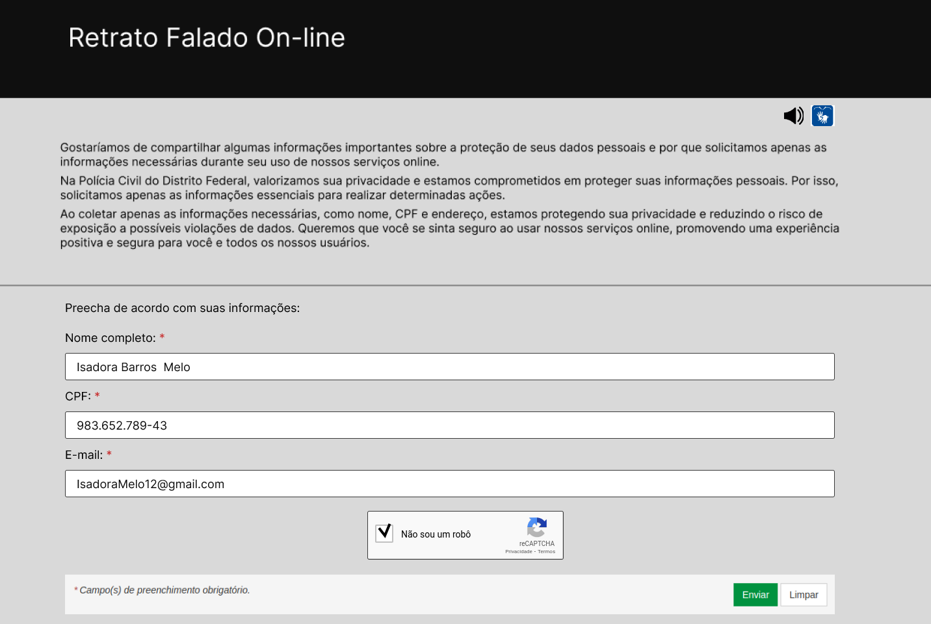
Task: Click the "Nome completo:" label
Action: point(111,338)
